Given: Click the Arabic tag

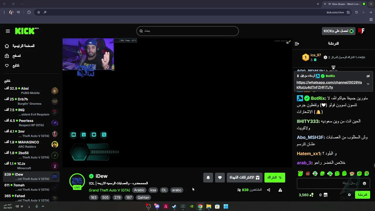Looking at the screenshot, I should coord(139,190).
